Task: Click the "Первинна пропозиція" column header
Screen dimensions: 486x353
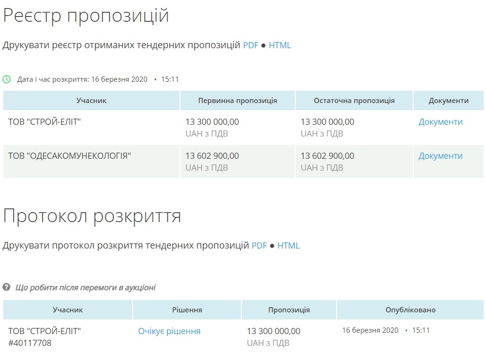Action: tap(238, 101)
